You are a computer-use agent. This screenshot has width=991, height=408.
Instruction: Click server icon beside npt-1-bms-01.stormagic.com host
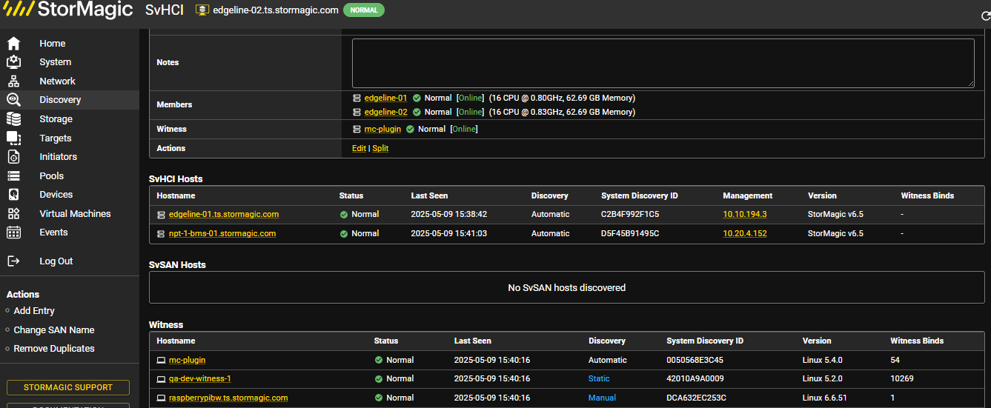pos(161,234)
